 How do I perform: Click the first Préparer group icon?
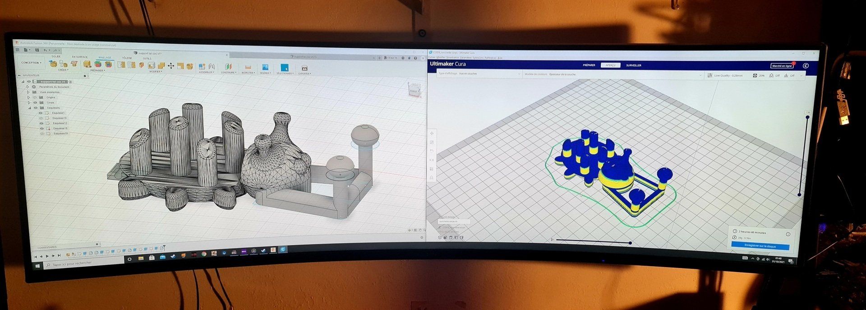coord(87,65)
